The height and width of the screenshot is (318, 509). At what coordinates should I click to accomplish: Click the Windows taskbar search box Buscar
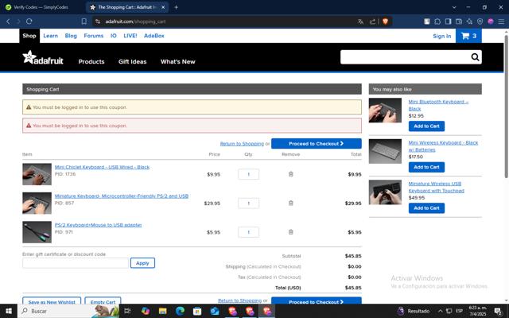click(x=68, y=311)
